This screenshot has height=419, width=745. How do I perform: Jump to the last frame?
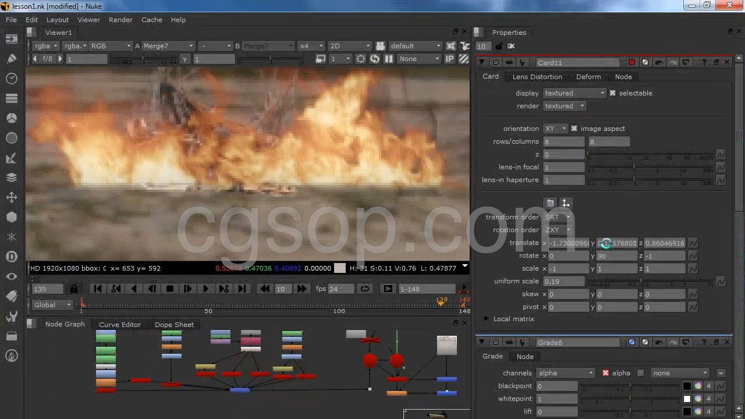(x=242, y=289)
